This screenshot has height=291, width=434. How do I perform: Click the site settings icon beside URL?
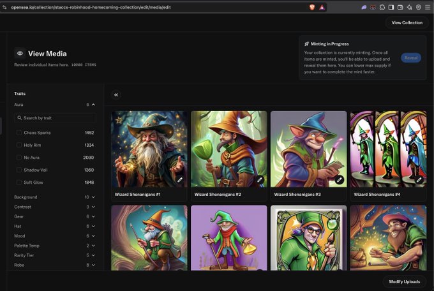(x=4, y=7)
